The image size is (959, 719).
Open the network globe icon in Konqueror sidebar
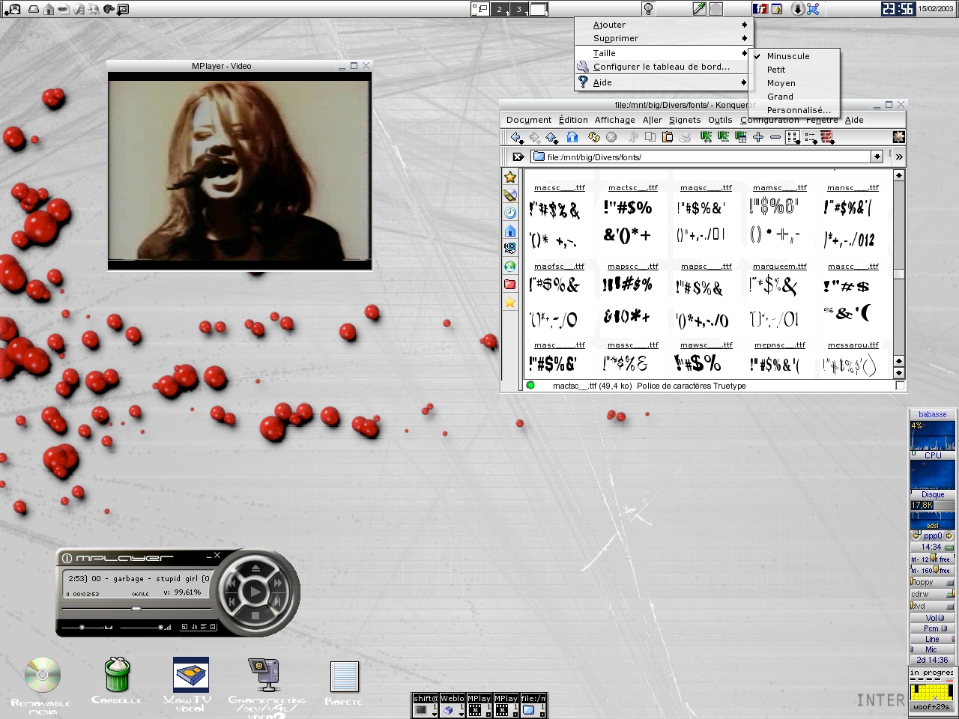click(x=510, y=266)
